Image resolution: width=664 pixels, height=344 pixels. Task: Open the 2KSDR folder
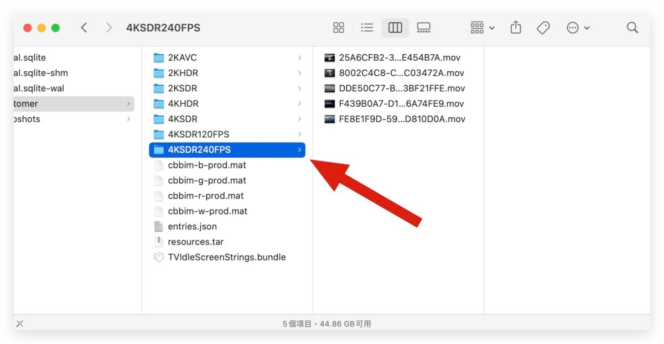[x=227, y=88]
